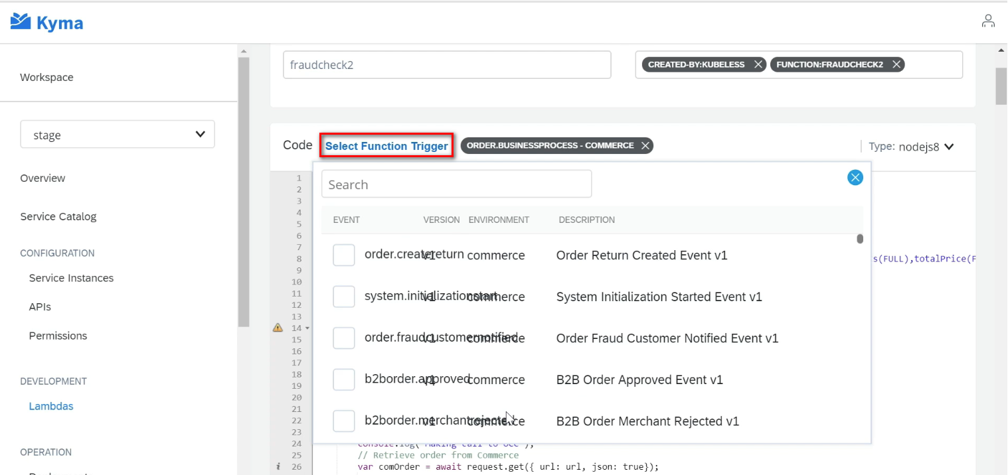Navigate to APIs section
The width and height of the screenshot is (1008, 475).
(40, 307)
